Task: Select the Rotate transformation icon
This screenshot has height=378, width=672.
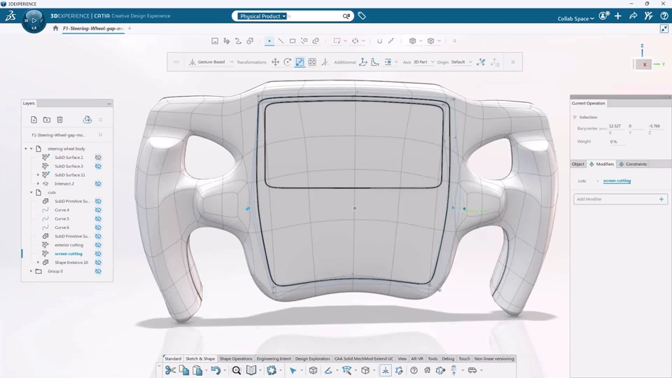Action: [x=288, y=62]
